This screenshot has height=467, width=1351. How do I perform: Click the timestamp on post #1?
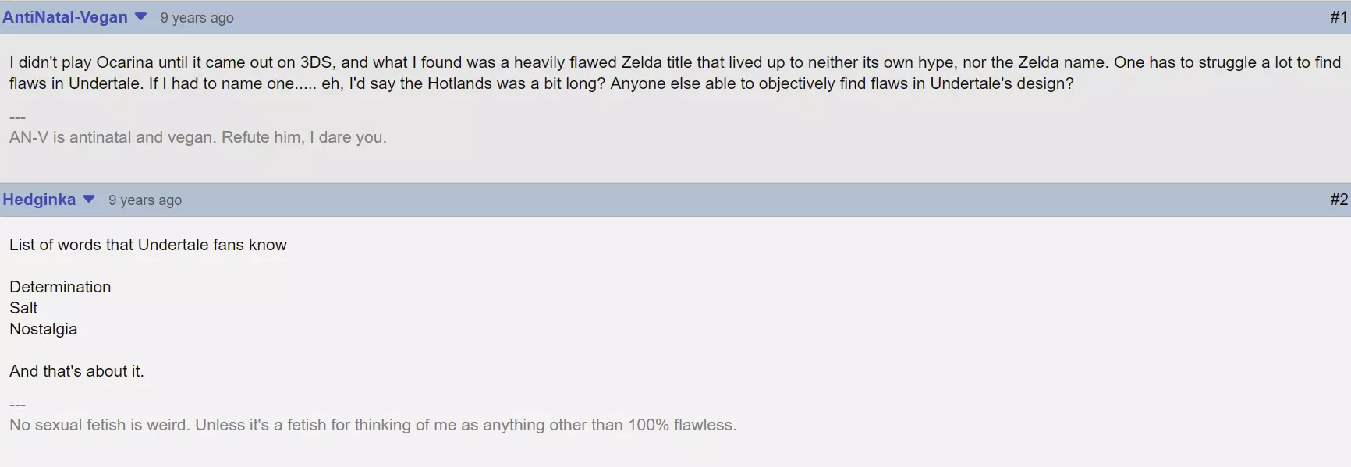click(197, 18)
